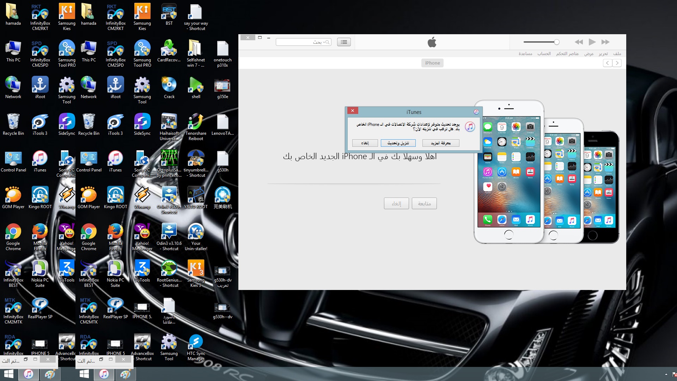Open the باسورد فلاشا text file
The width and height of the screenshot is (677, 381).
[x=169, y=310]
